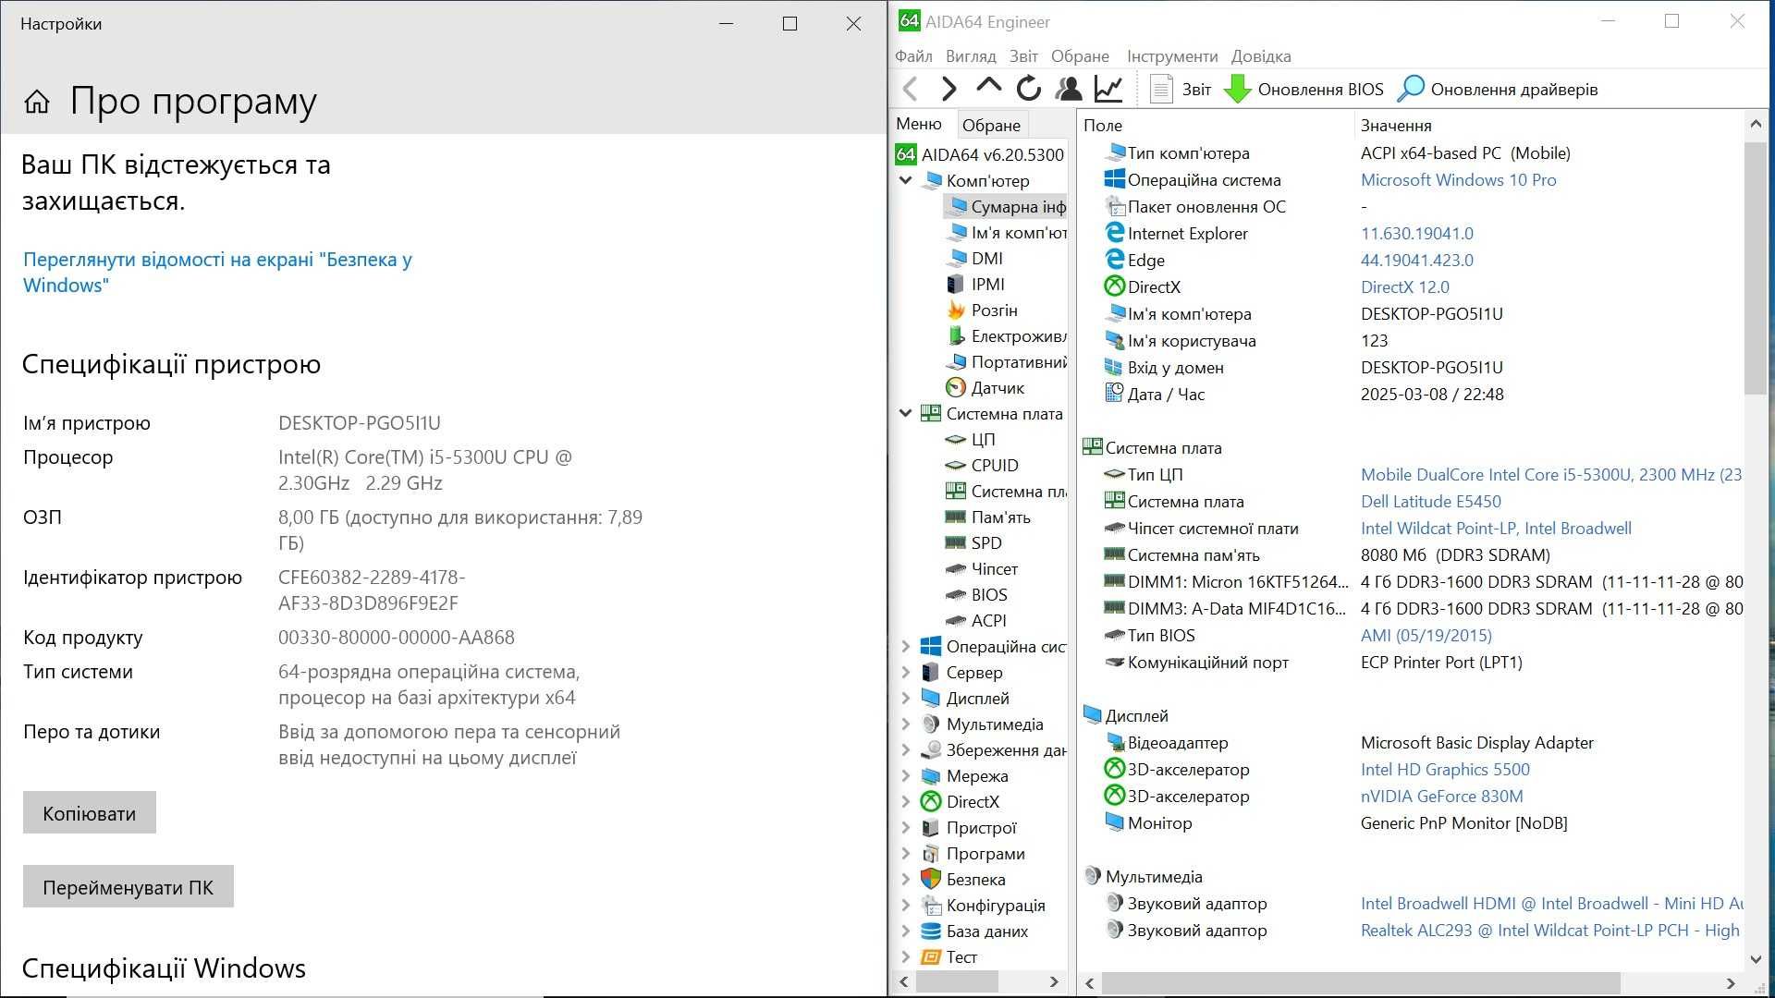Click the back arrow in the AIDA64 toolbar
The image size is (1775, 998).
point(911,89)
